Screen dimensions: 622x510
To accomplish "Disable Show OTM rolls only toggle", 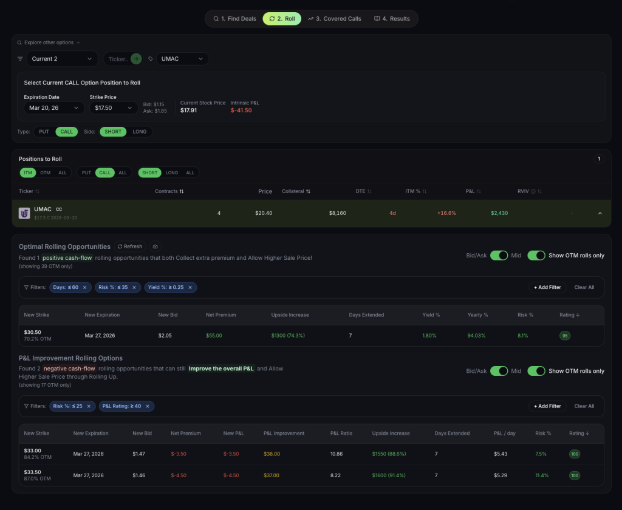I will pyautogui.click(x=537, y=256).
